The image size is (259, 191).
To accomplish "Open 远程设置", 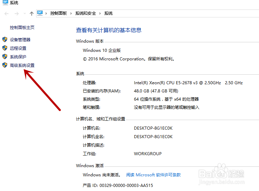I will [x=18, y=48].
